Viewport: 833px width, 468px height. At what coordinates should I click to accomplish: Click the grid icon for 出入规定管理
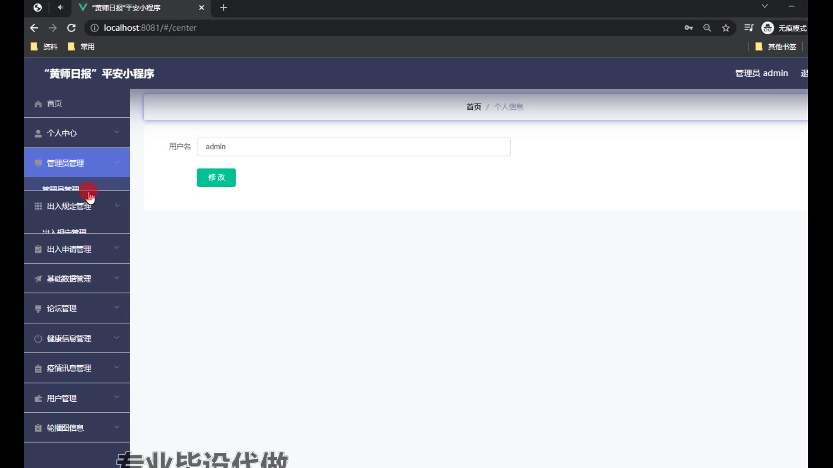[38, 206]
